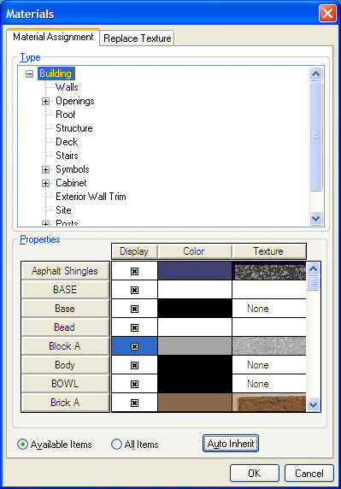Click the properties list scroll down arrow

tap(313, 404)
